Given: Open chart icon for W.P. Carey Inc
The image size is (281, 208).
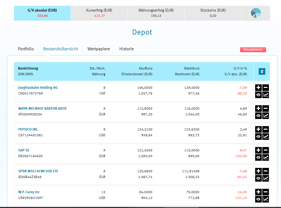Looking at the screenshot, I should click(266, 199).
